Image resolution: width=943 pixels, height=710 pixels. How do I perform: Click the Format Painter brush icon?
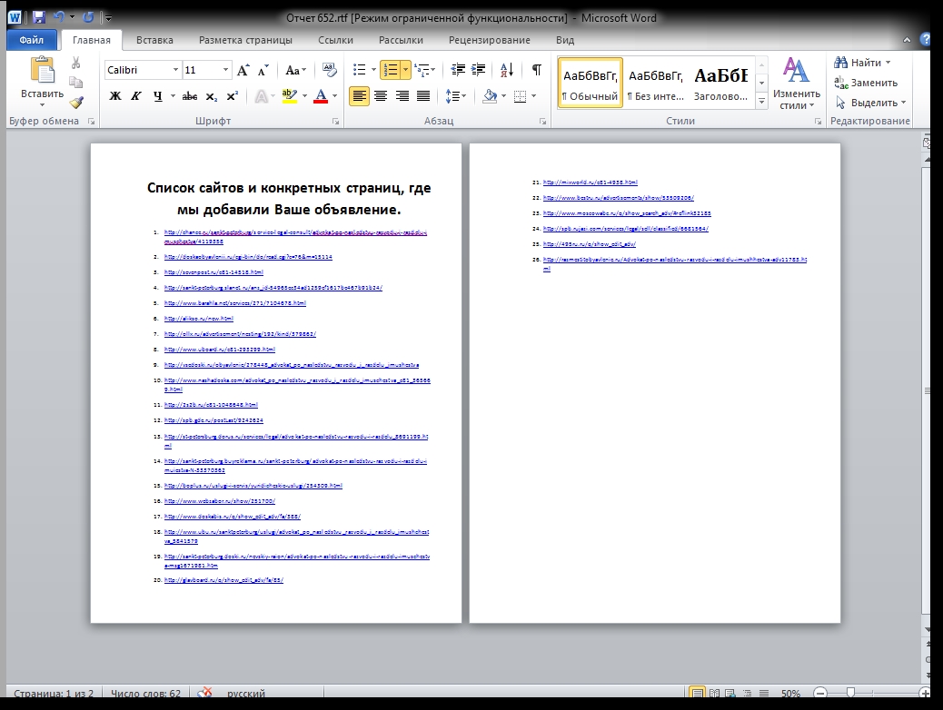coord(76,102)
